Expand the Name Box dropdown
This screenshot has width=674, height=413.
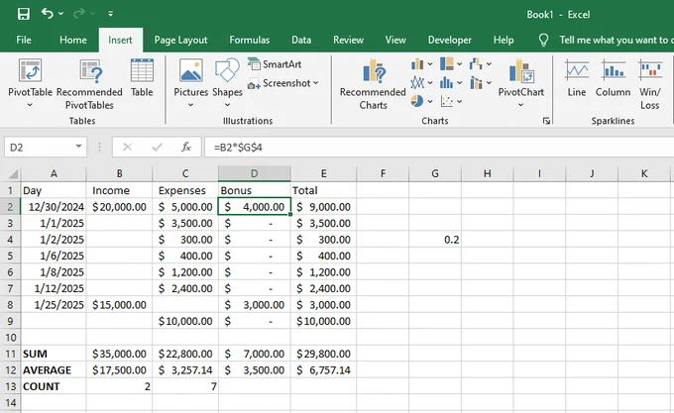78,147
